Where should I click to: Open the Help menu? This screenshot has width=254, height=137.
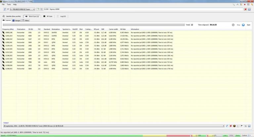pos(15,5)
